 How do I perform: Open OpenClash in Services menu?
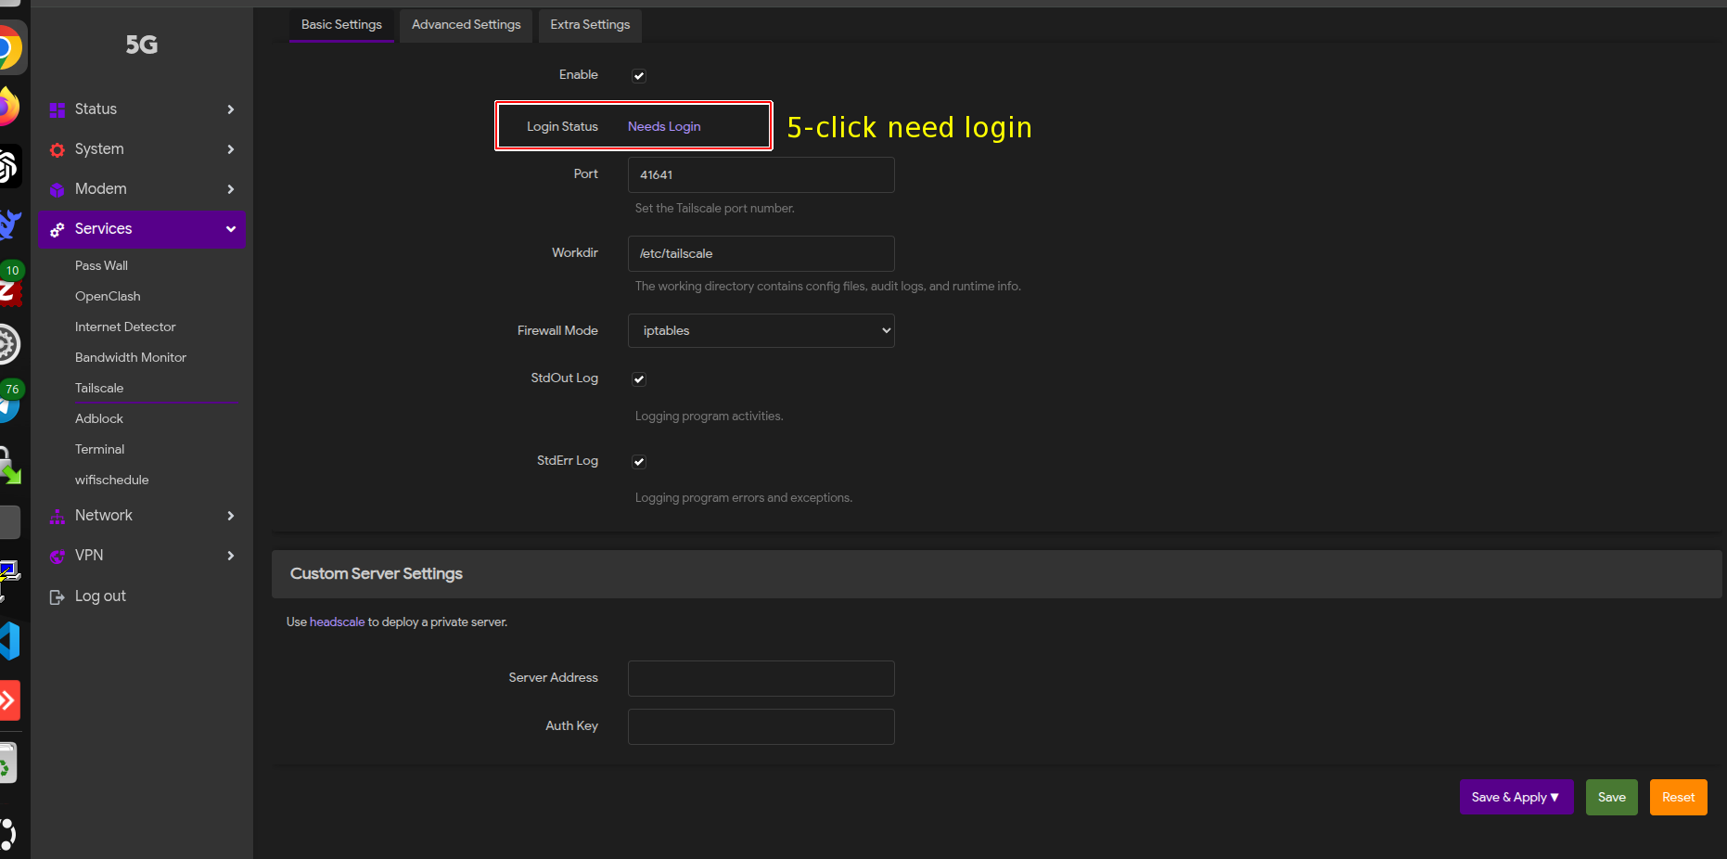108,297
